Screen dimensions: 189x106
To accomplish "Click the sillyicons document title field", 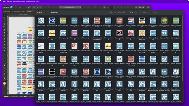I will click(x=70, y=7).
